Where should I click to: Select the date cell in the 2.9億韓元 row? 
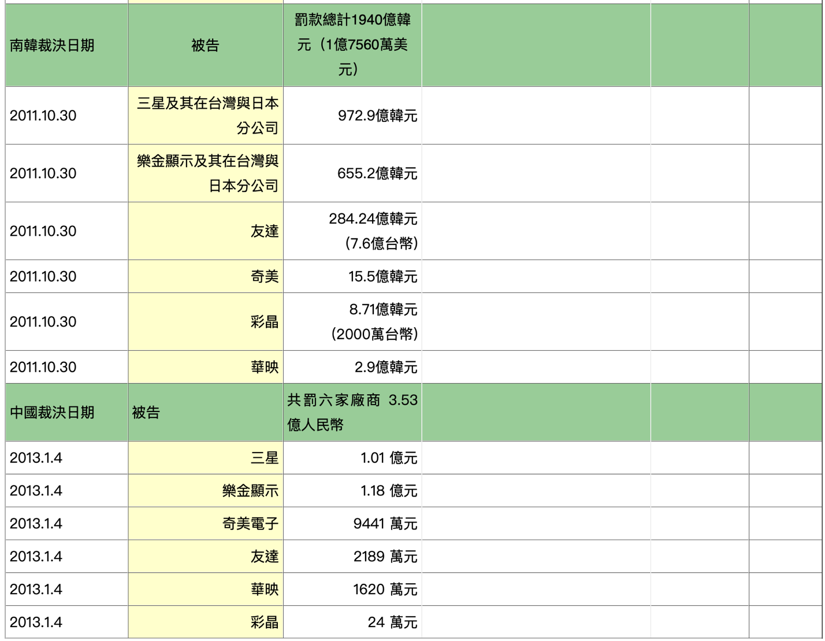(66, 367)
